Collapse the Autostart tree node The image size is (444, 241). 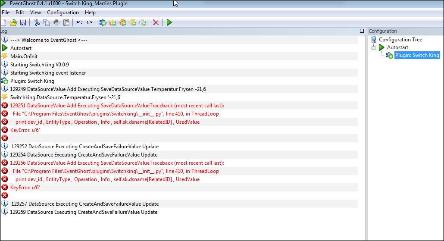coord(374,48)
